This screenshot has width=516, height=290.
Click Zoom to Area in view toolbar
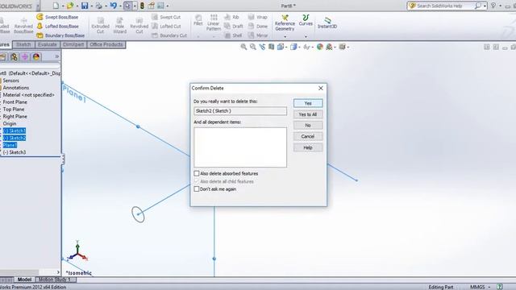pyautogui.click(x=252, y=47)
